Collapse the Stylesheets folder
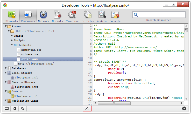Viewport: 191px width, 114px height. pyautogui.click(x=12, y=45)
